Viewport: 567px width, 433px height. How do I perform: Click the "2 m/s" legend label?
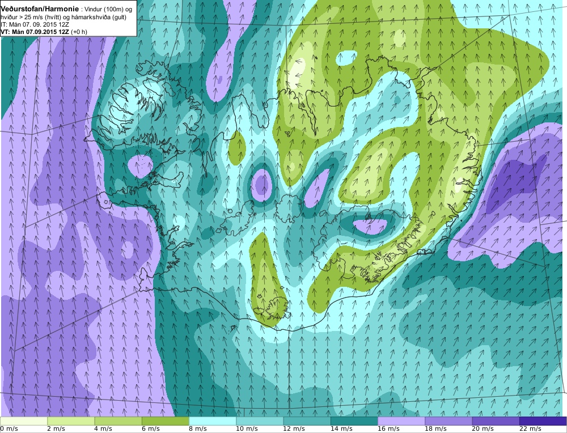(56, 429)
